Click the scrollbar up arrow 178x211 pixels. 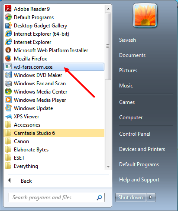(x=108, y=9)
